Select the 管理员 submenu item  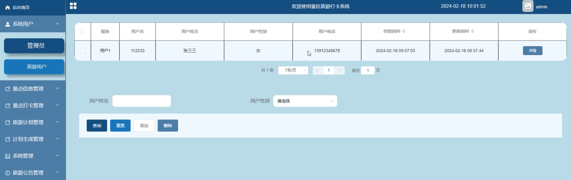pos(34,46)
